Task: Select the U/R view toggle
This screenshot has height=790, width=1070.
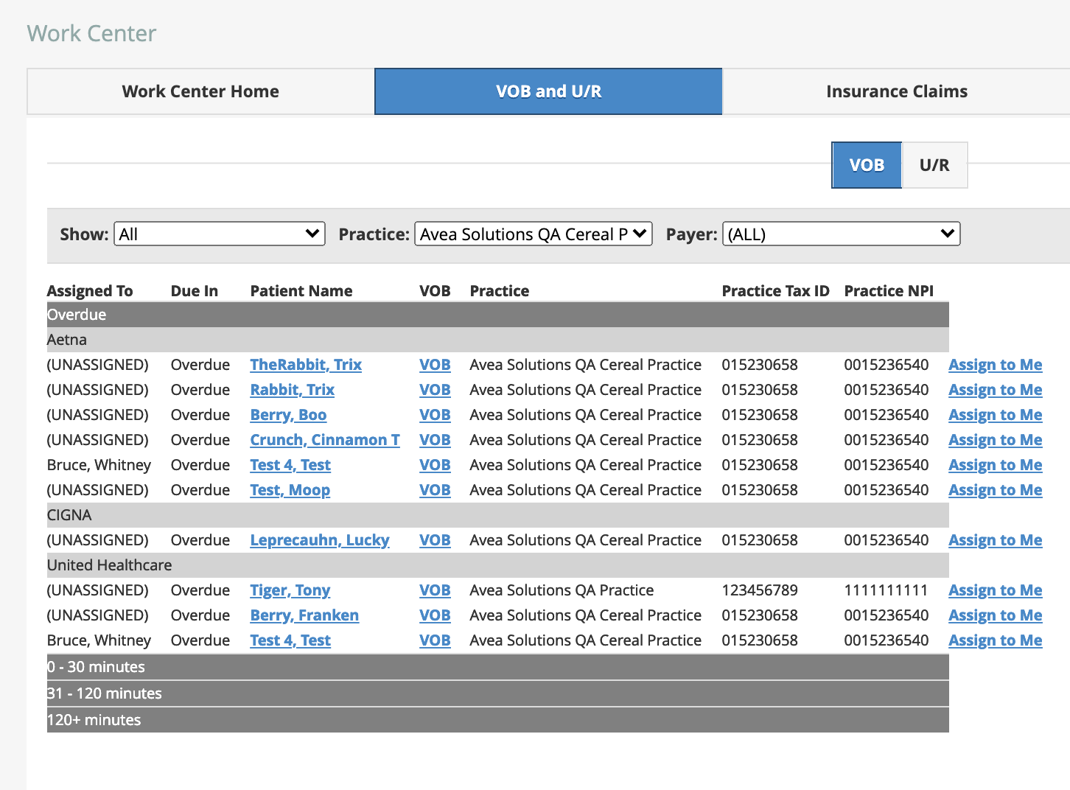Action: tap(934, 164)
